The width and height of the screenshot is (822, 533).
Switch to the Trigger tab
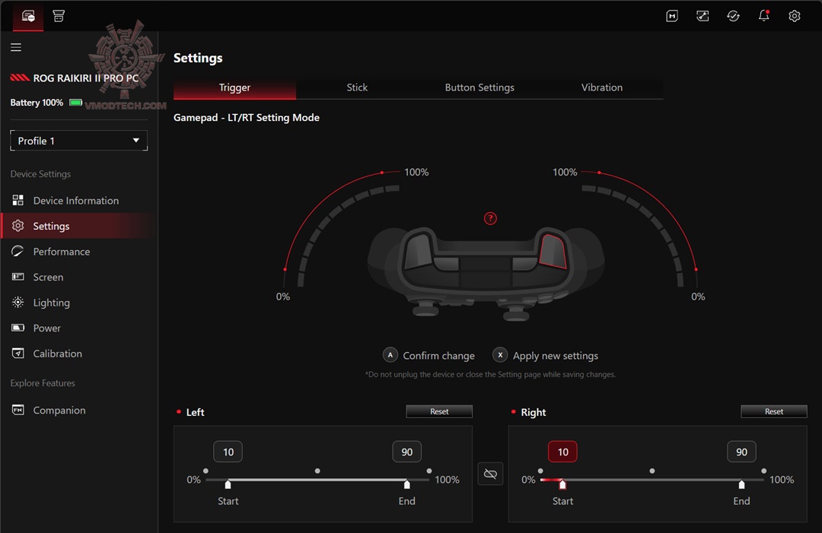pyautogui.click(x=235, y=88)
